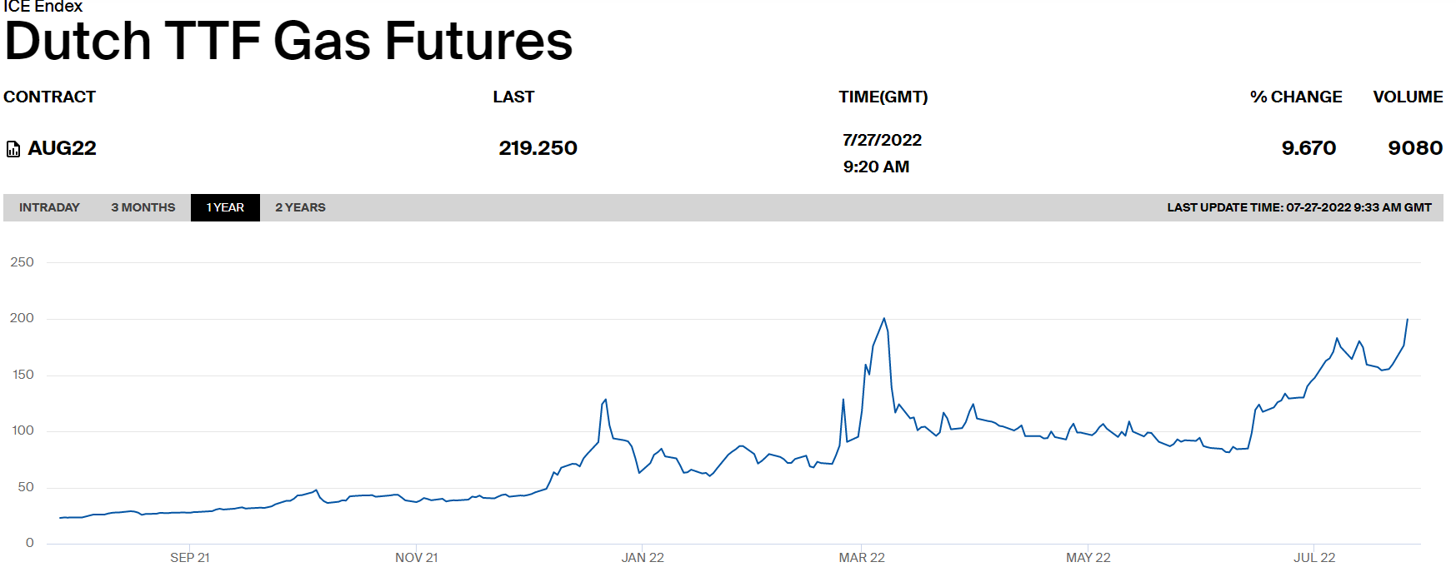The image size is (1456, 577).
Task: Click the JUL 22 x-axis label
Action: tap(1314, 558)
